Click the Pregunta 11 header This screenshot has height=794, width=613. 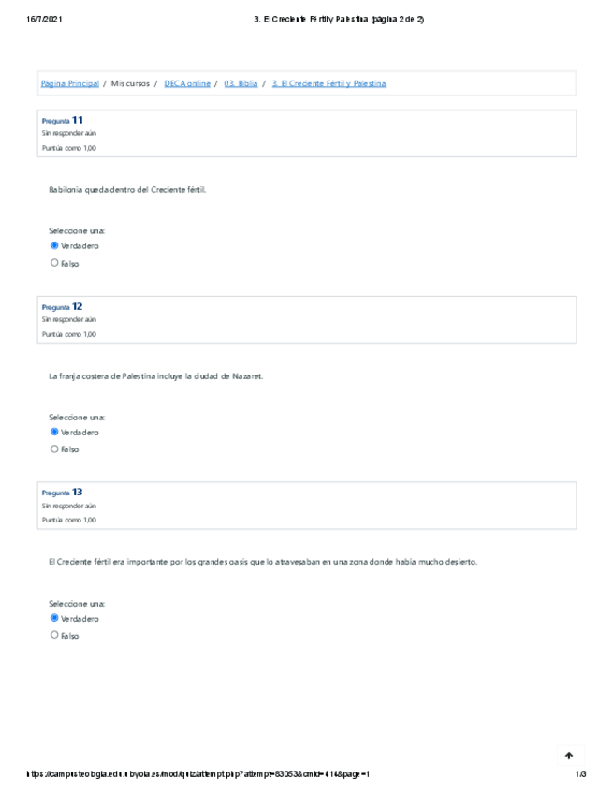point(63,120)
